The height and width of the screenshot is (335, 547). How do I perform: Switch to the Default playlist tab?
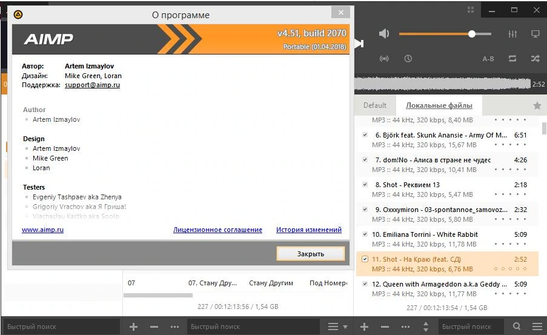375,105
